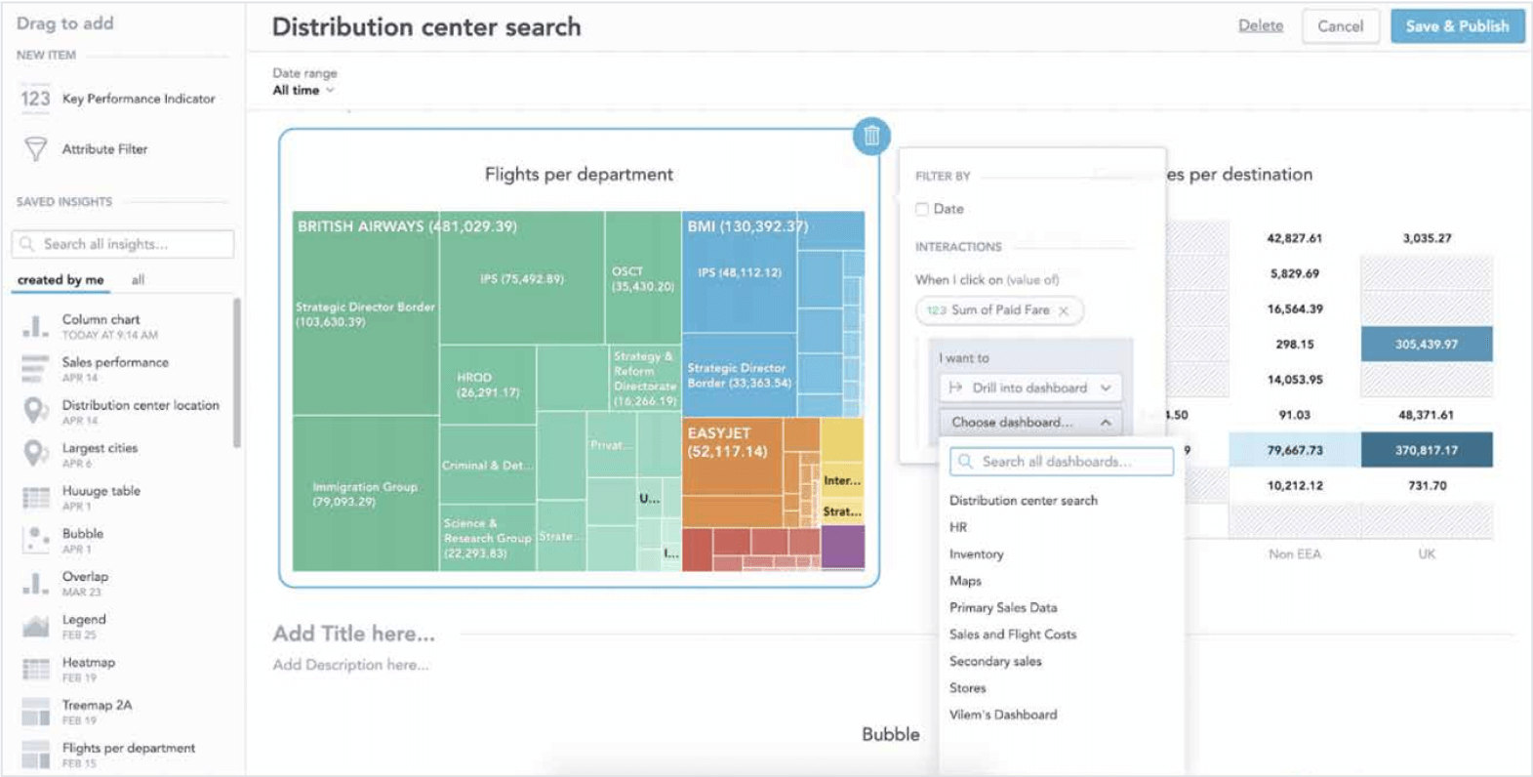1533x777 pixels.
Task: Enable the Date filter checkbox
Action: [922, 208]
